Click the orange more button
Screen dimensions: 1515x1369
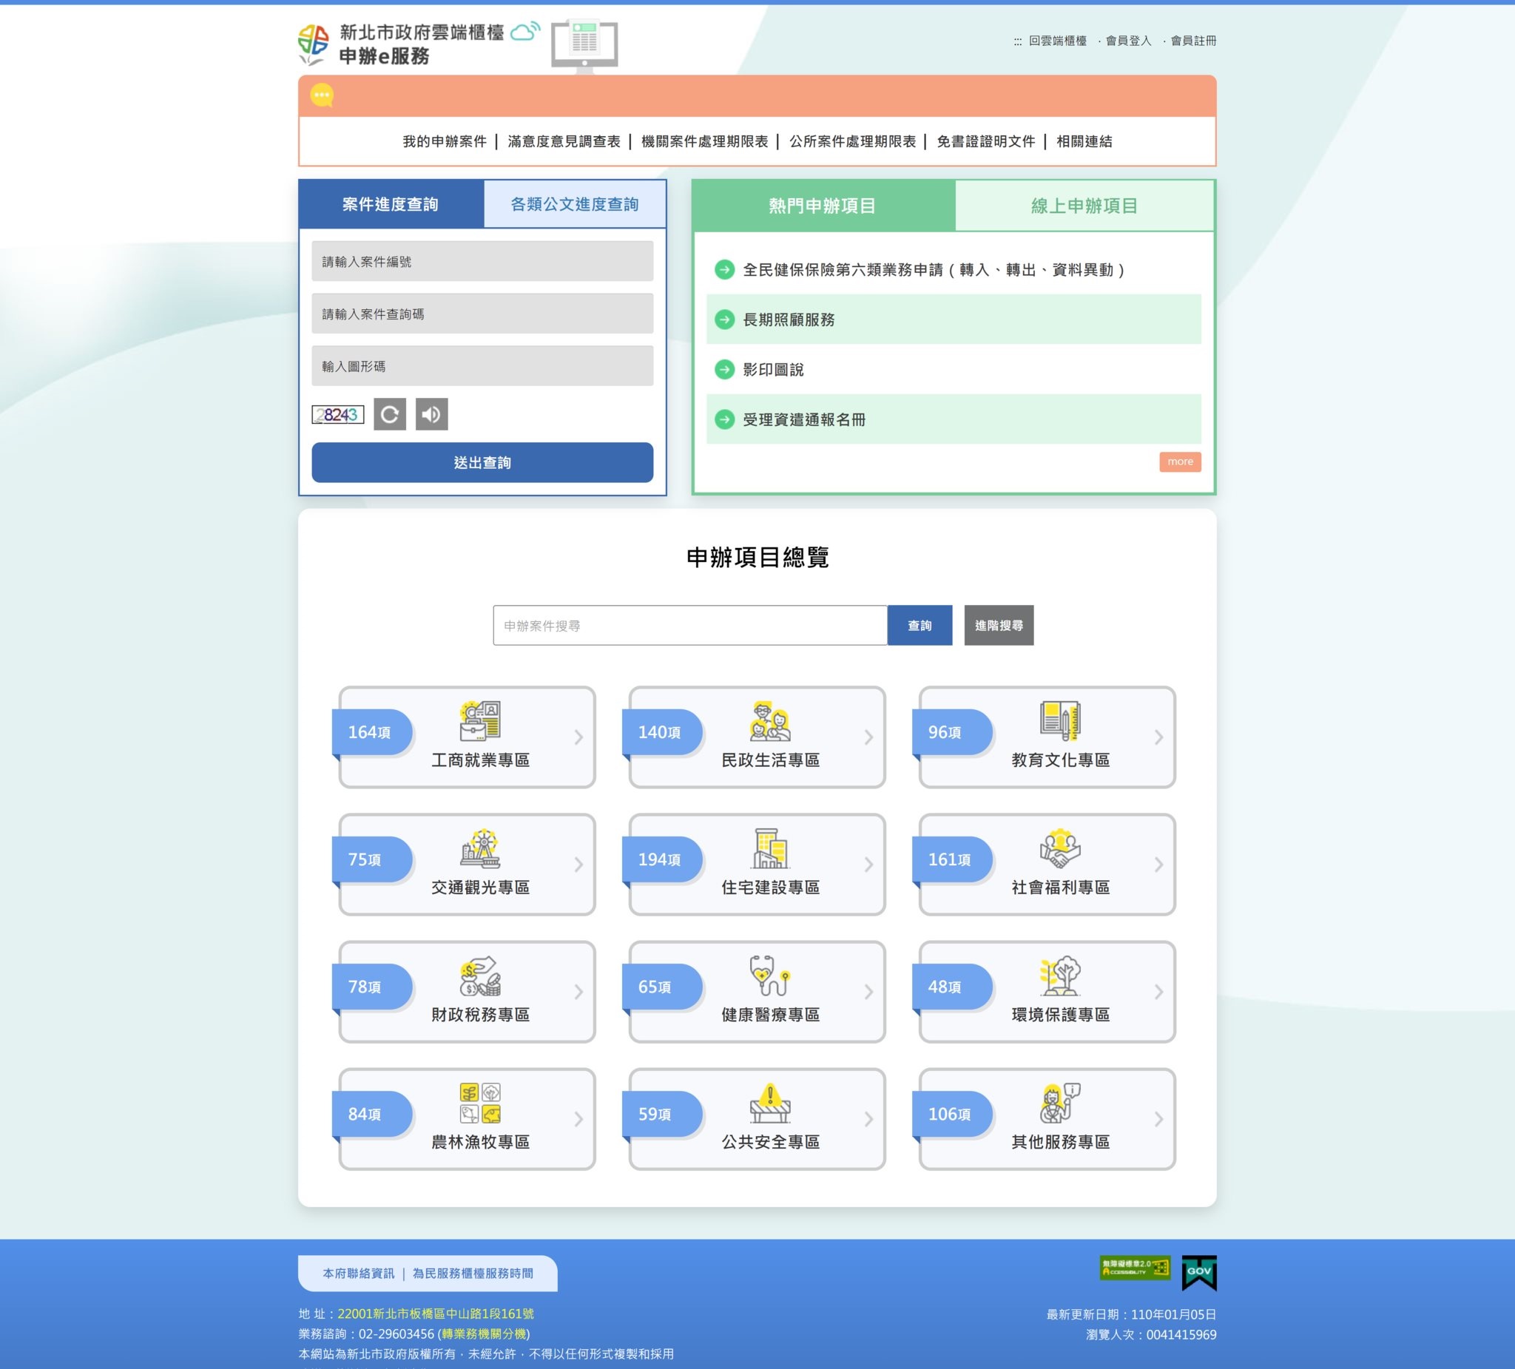point(1180,462)
